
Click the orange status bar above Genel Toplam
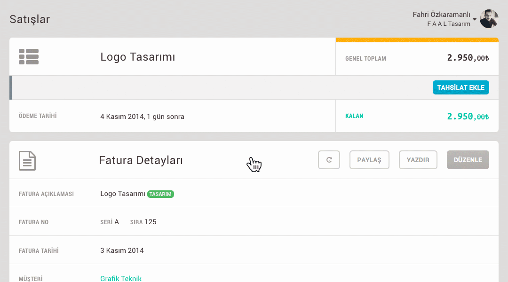pos(417,40)
